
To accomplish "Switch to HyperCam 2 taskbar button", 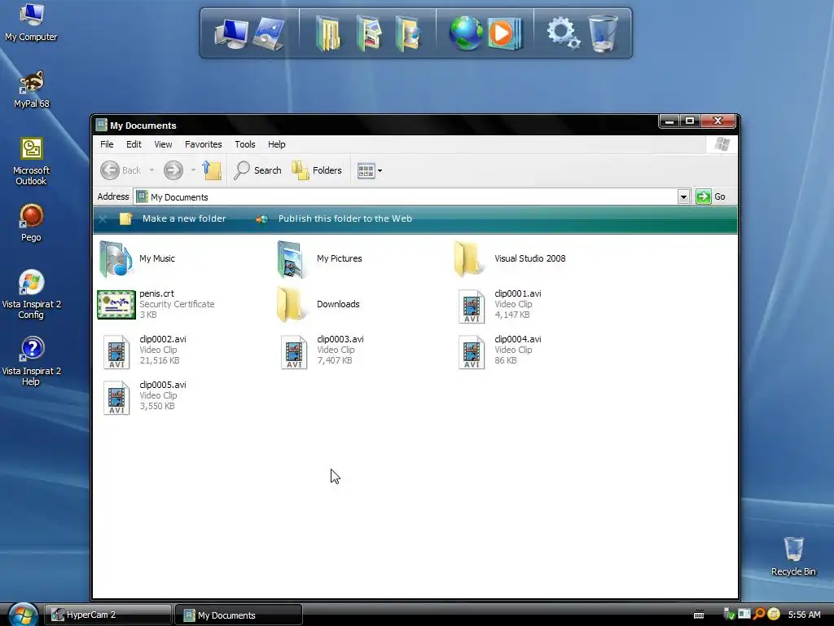I will (x=108, y=615).
